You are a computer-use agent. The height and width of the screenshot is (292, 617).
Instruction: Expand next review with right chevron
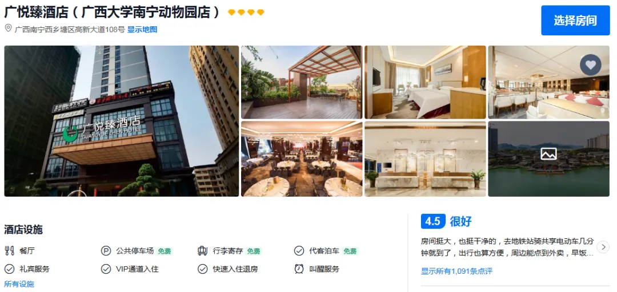click(x=603, y=247)
